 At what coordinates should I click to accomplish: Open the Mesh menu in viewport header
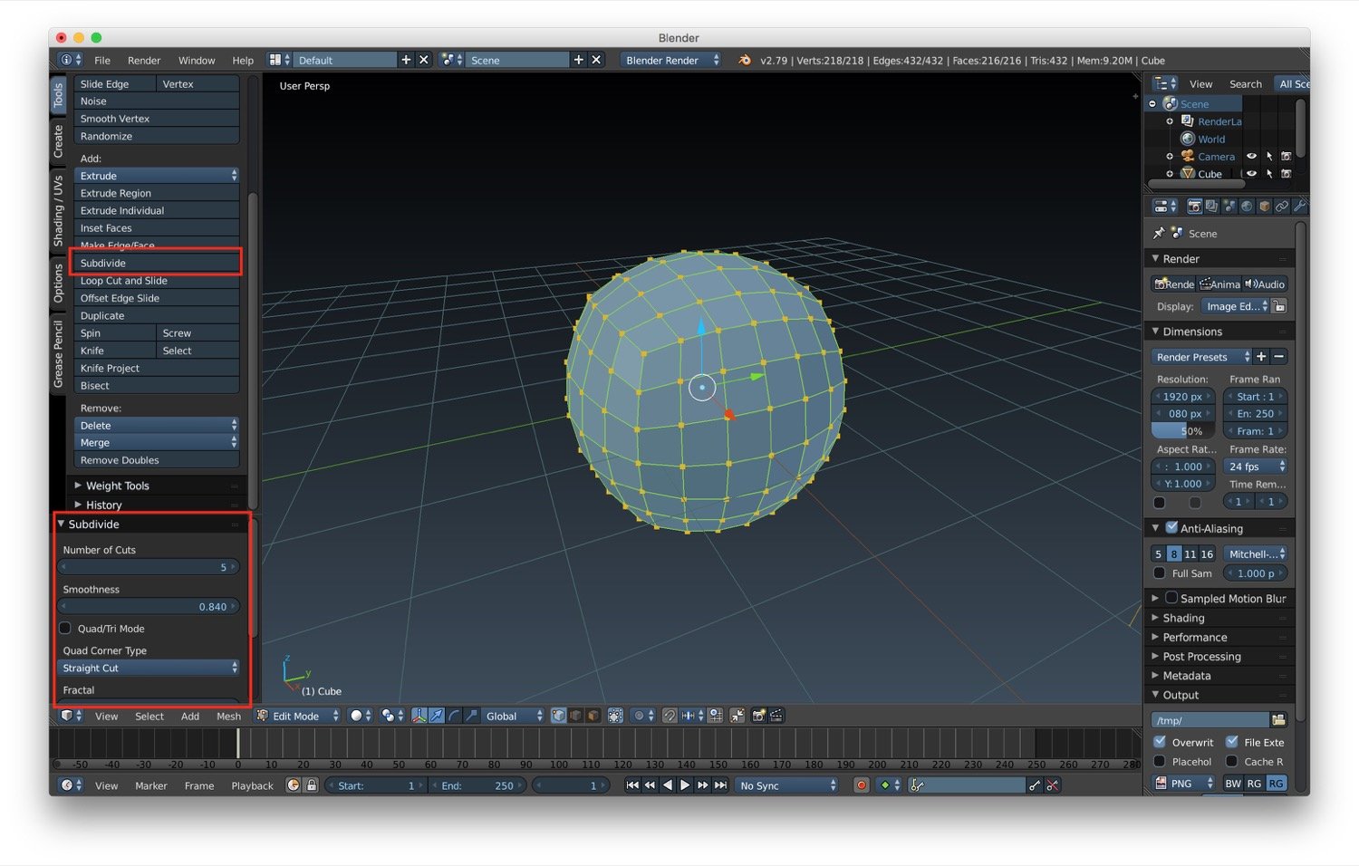click(228, 716)
